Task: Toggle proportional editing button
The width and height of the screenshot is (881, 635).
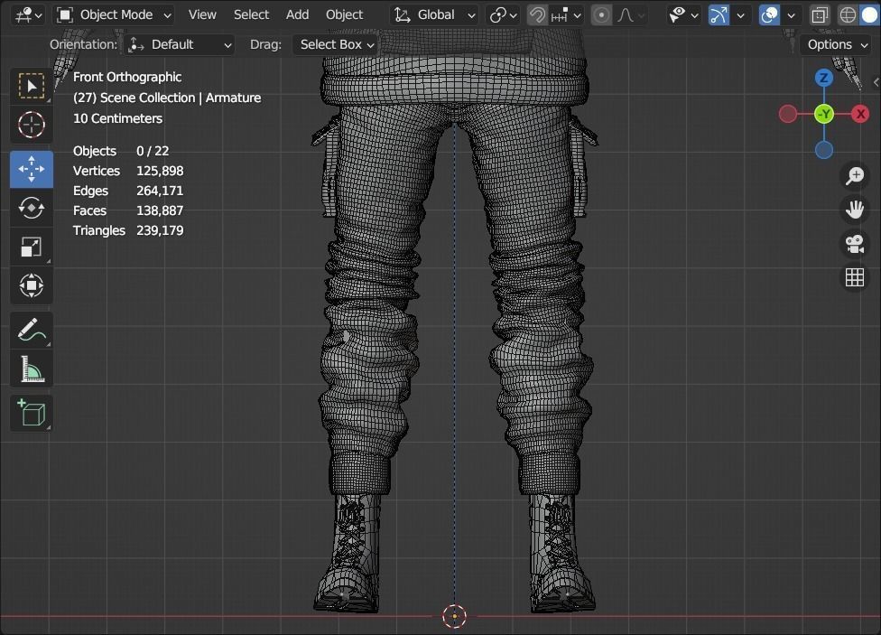Action: (601, 15)
